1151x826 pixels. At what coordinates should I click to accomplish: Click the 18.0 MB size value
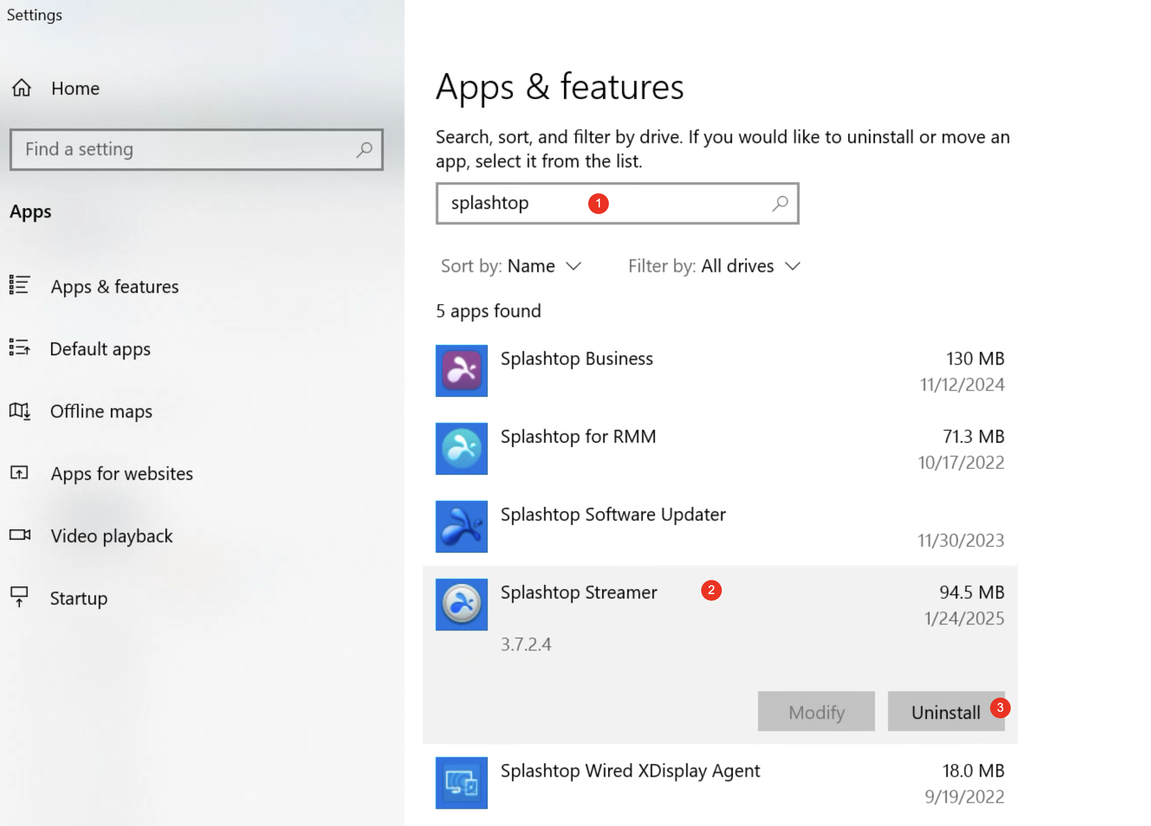point(974,770)
